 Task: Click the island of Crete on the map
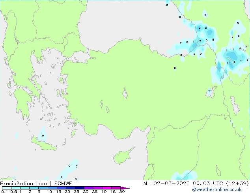point(44,144)
